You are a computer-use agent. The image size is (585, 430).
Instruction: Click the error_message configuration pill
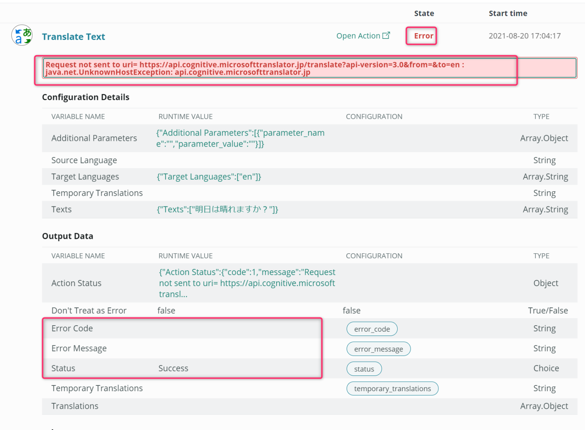[x=378, y=348]
